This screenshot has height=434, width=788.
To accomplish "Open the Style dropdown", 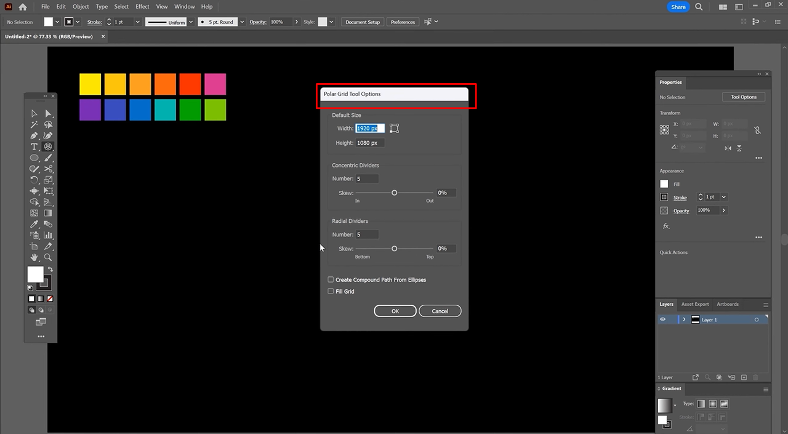I will pyautogui.click(x=331, y=22).
